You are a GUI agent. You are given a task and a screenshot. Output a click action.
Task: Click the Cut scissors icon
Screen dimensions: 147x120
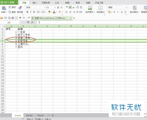click(x=10, y=7)
